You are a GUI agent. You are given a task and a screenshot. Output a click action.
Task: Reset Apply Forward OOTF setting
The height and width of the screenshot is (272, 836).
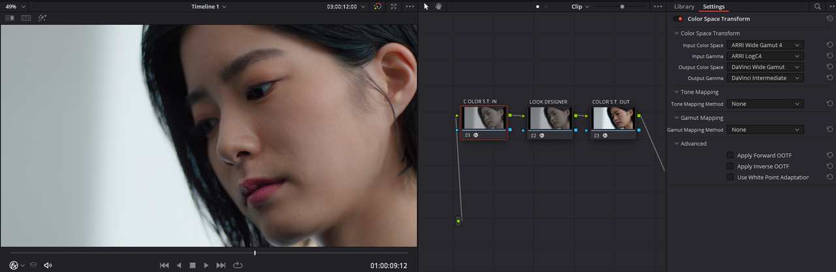coord(829,155)
